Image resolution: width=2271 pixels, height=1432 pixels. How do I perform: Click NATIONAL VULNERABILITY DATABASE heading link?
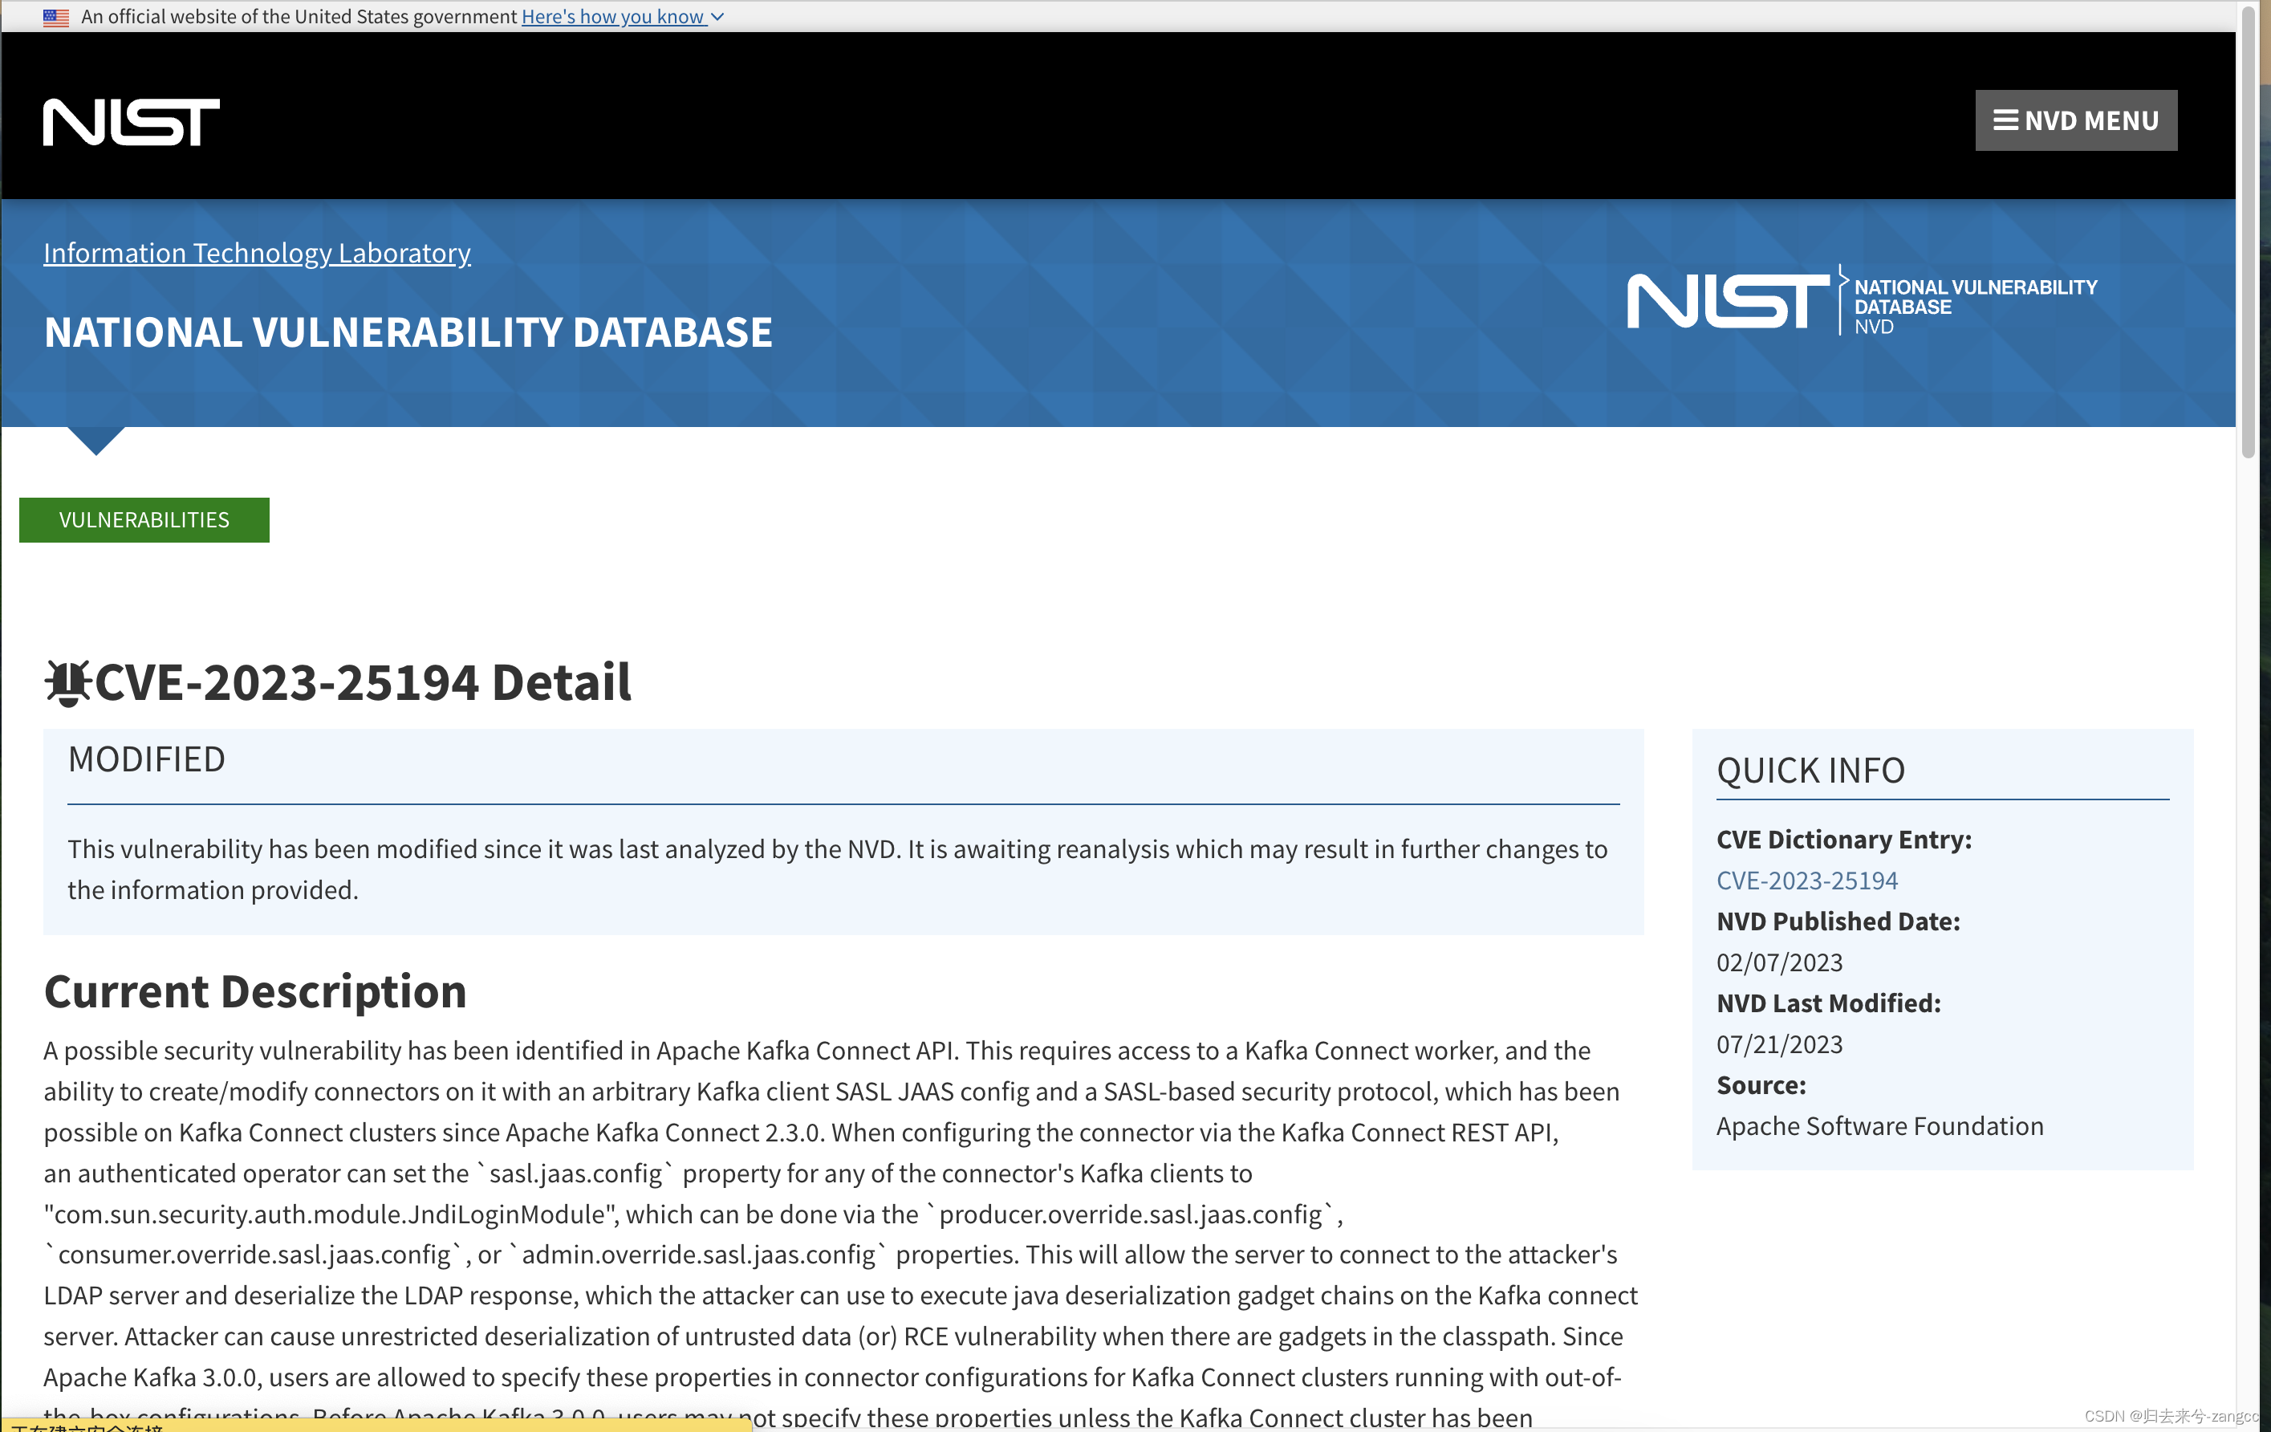point(408,332)
